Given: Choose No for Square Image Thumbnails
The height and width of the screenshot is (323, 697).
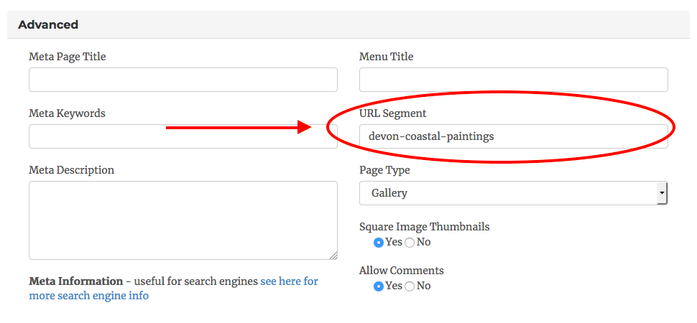Looking at the screenshot, I should [410, 243].
